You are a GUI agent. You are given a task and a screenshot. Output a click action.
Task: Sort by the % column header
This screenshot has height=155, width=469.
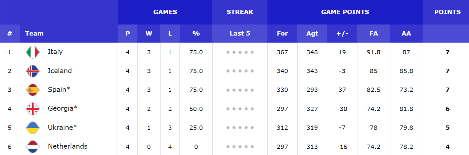click(x=196, y=34)
